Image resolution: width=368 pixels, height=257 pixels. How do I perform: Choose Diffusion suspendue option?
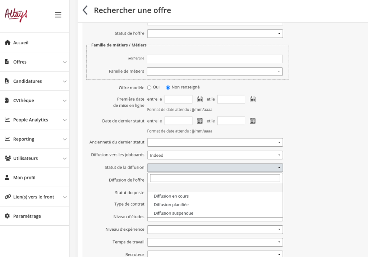[x=173, y=213]
